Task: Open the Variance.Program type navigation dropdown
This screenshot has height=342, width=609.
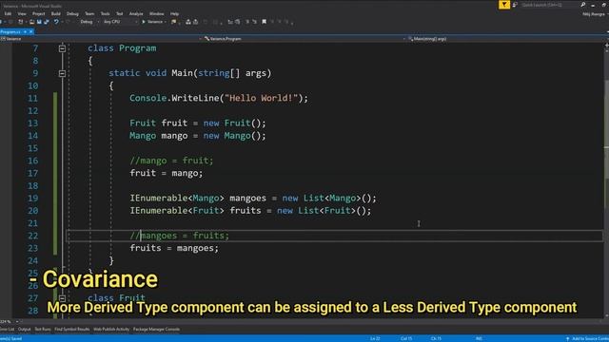Action: coord(304,39)
